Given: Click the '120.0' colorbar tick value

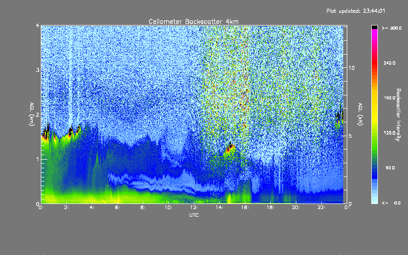Looking at the screenshot, I should [x=390, y=133].
